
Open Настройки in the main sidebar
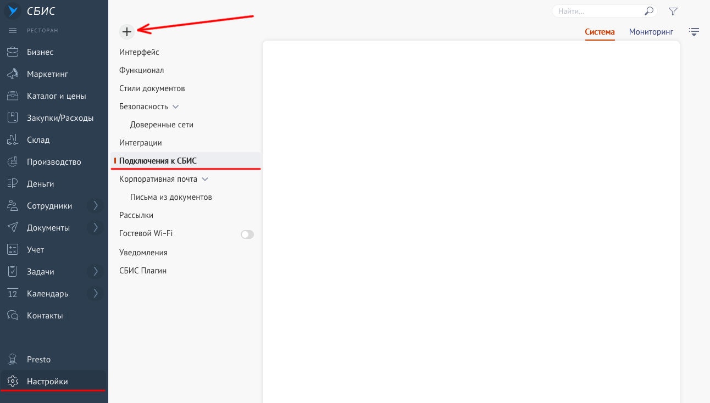(x=54, y=382)
